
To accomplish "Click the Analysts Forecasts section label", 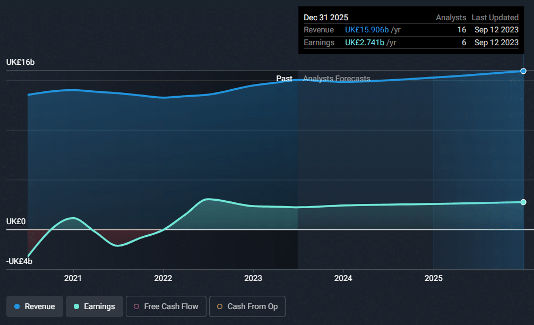I will click(x=337, y=79).
